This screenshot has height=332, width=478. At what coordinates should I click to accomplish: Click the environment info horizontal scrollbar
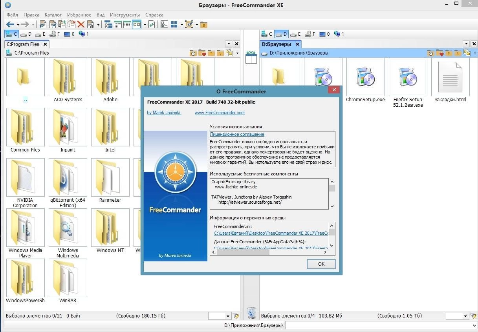tap(269, 252)
